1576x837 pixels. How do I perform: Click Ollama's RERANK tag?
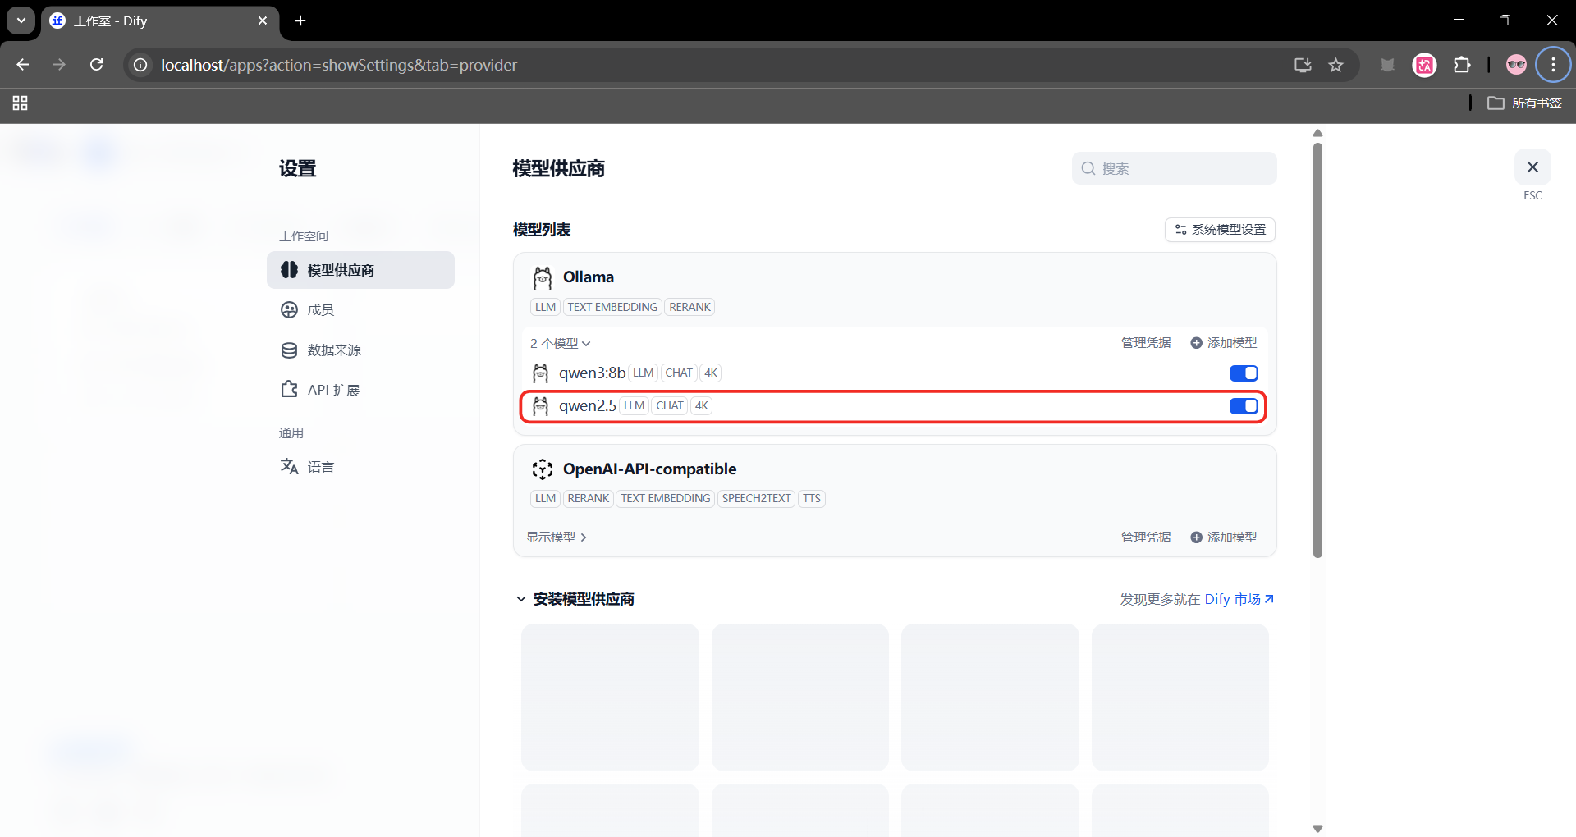point(689,308)
